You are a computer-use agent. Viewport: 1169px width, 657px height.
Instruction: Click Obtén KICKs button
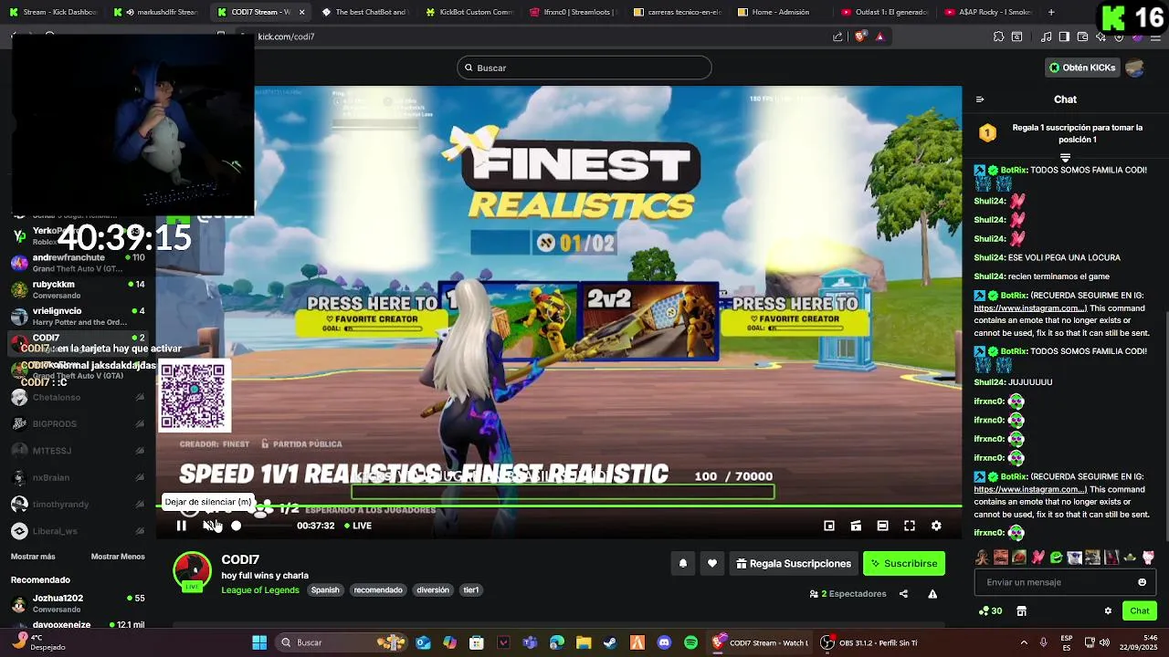click(1082, 68)
